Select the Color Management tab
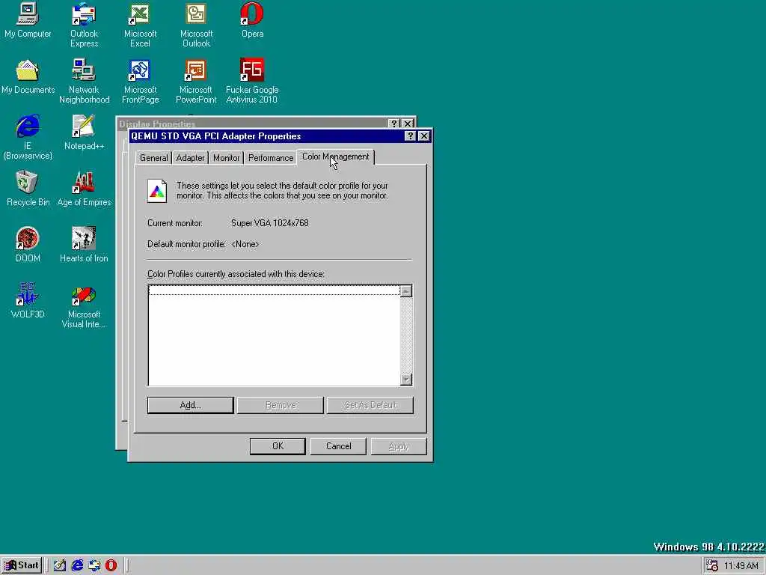Screen dimensions: 766x575 (335, 156)
